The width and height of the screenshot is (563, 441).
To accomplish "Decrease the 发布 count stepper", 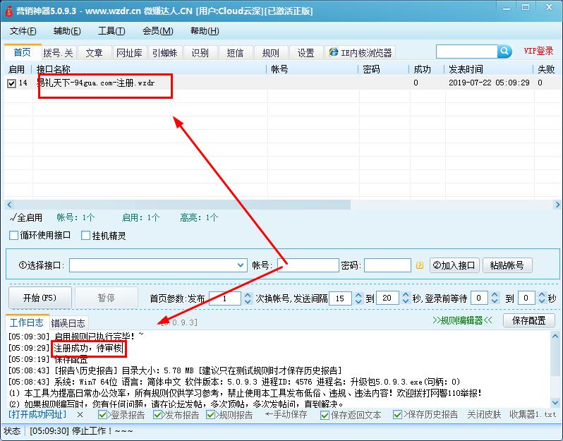I will [x=248, y=301].
